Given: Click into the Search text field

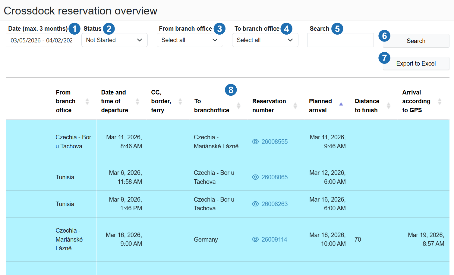Looking at the screenshot, I should pyautogui.click(x=340, y=40).
